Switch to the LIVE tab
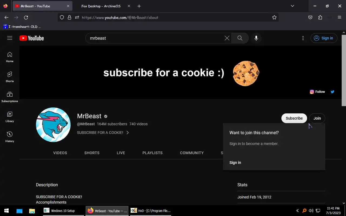This screenshot has width=346, height=216. tap(121, 153)
